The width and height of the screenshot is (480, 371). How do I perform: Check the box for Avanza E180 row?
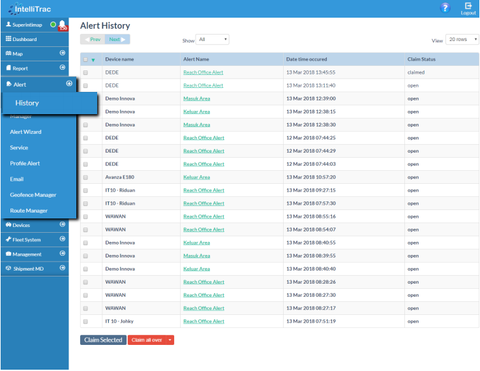click(85, 177)
